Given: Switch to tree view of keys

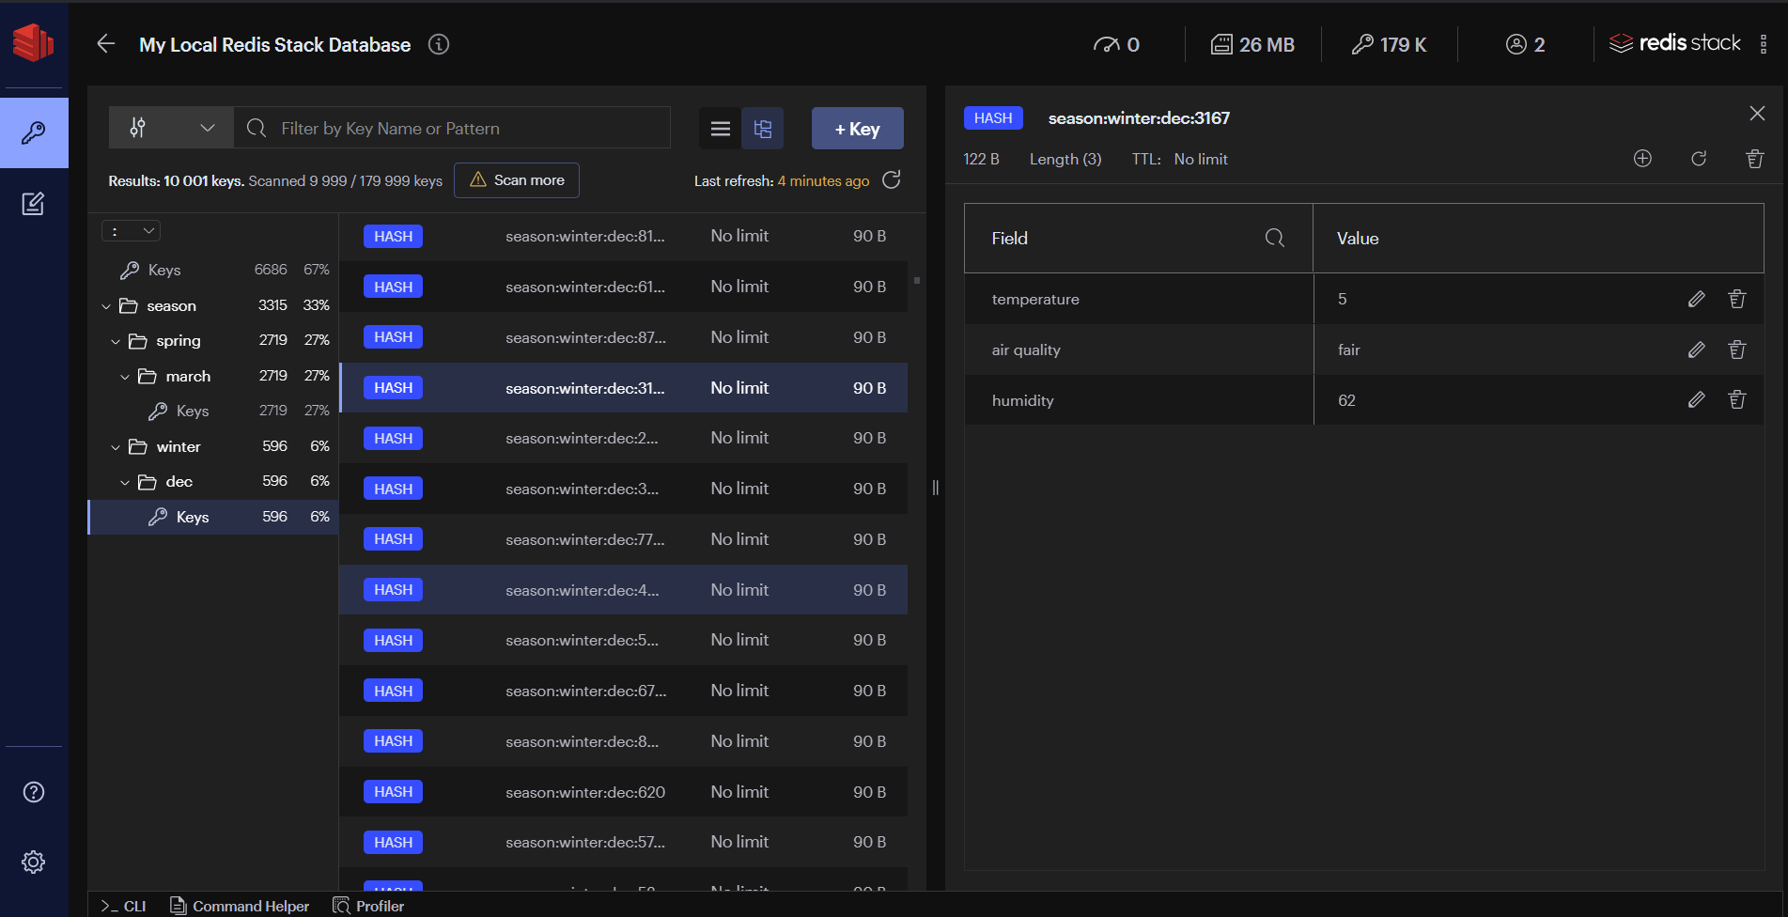Looking at the screenshot, I should (x=763, y=129).
